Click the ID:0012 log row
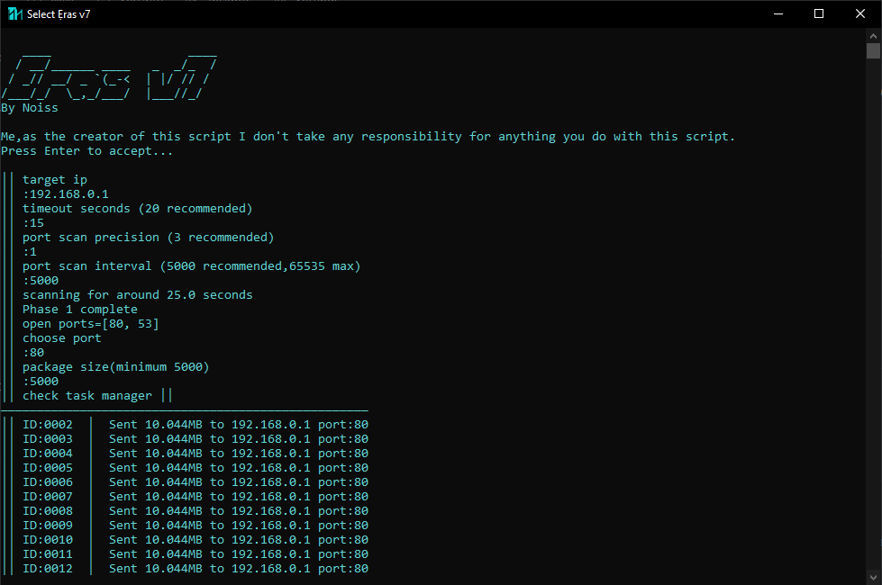This screenshot has height=585, width=882. [195, 569]
